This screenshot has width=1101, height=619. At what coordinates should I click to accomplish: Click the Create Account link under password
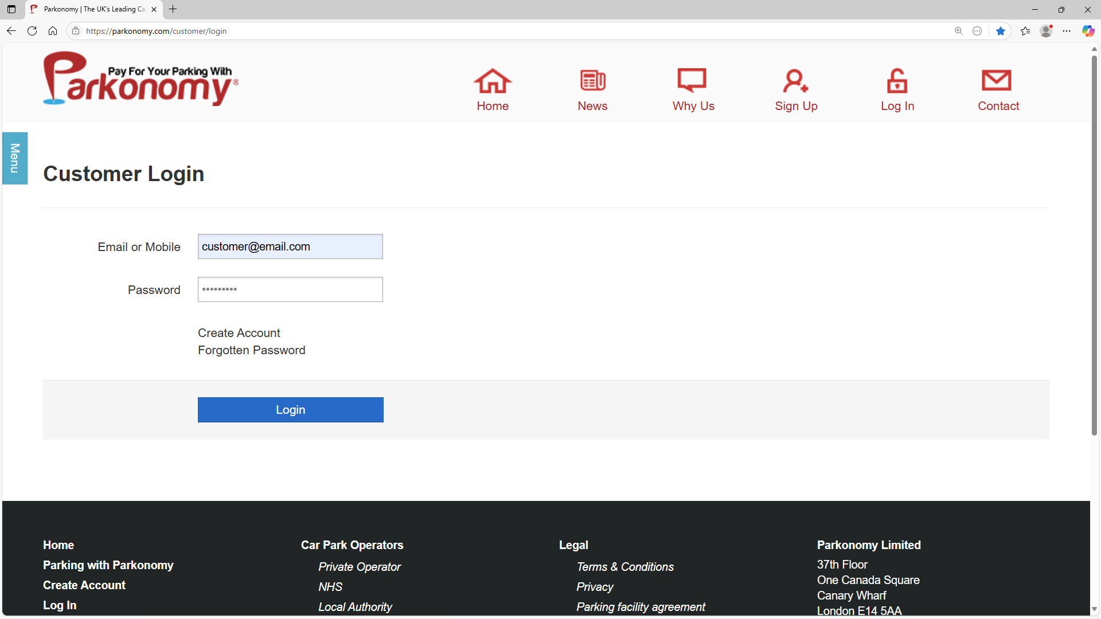click(x=239, y=333)
